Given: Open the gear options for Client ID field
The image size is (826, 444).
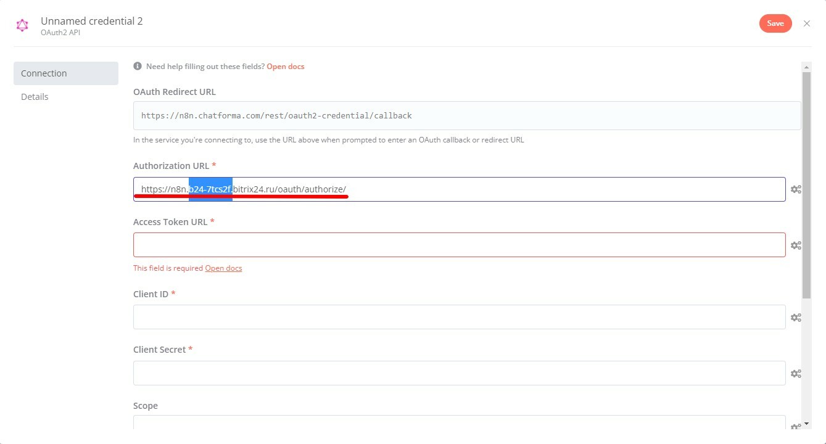Looking at the screenshot, I should [x=796, y=317].
